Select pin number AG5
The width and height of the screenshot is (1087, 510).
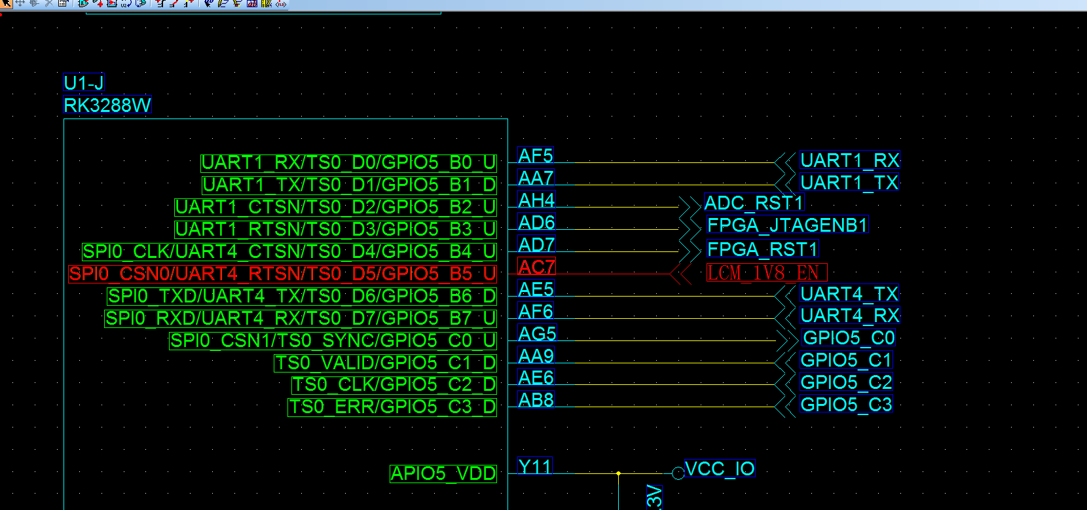click(x=537, y=334)
